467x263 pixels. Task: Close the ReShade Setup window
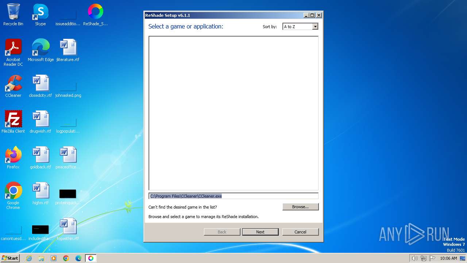pos(319,15)
